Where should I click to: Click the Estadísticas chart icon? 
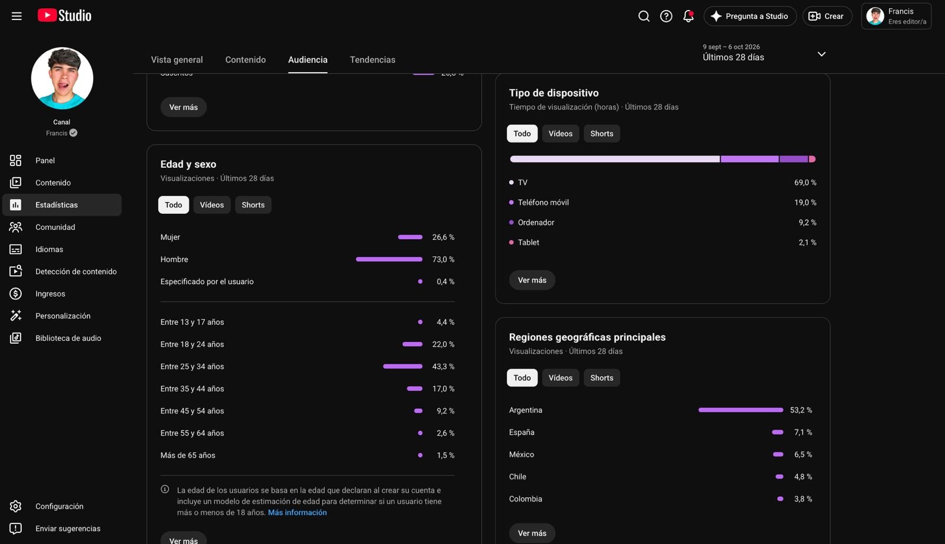point(16,205)
